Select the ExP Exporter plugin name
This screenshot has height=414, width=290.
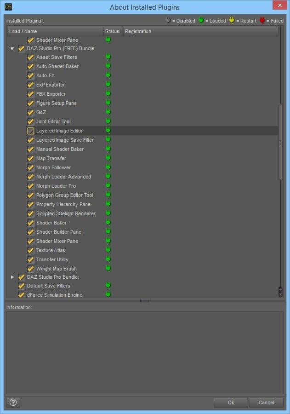tap(51, 85)
